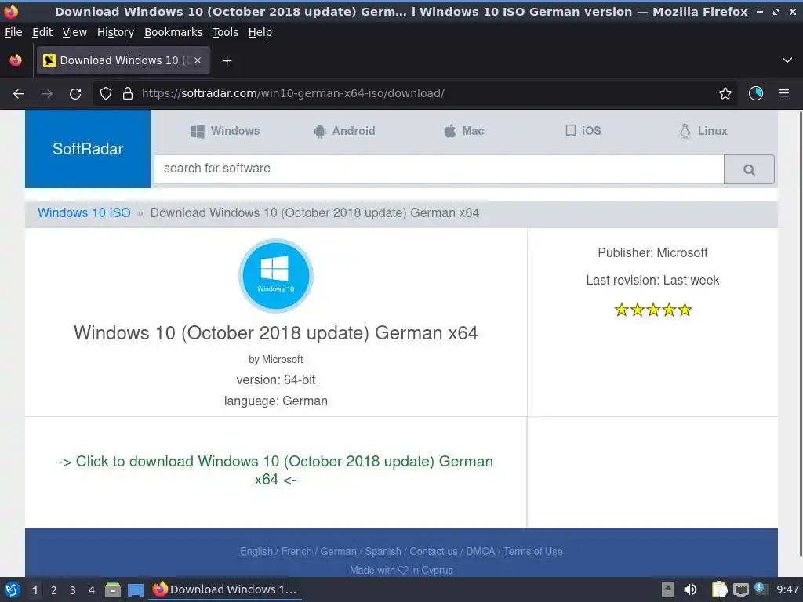803x602 pixels.
Task: Open Firefox account profile icon
Action: 756,93
